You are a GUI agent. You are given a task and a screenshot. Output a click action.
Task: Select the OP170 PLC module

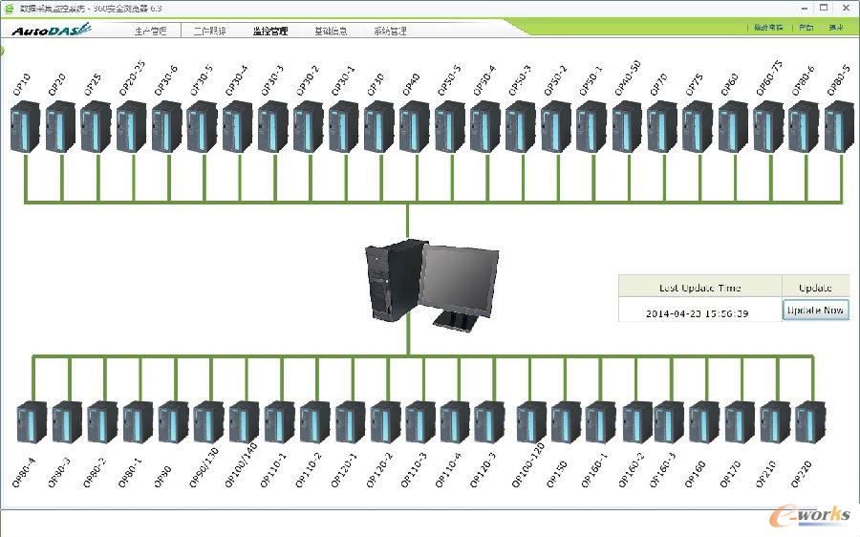coord(739,422)
